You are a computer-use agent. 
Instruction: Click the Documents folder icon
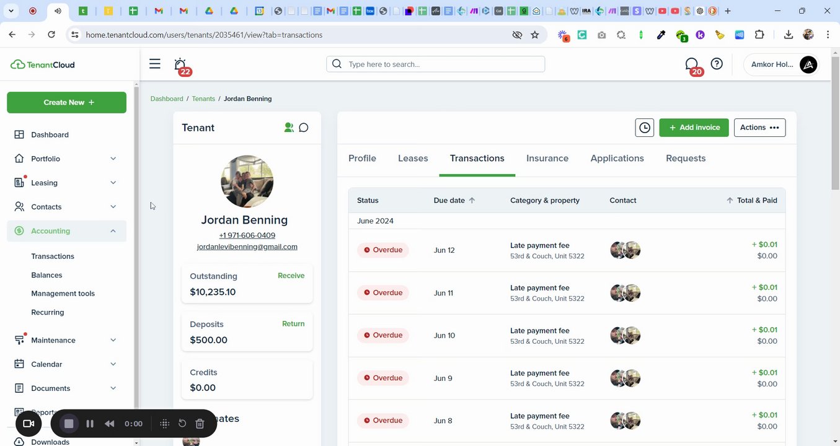point(19,388)
